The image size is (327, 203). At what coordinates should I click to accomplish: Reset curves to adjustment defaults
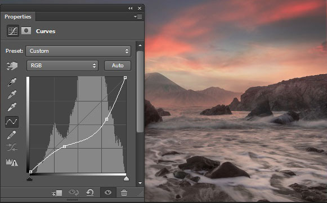tap(90, 192)
